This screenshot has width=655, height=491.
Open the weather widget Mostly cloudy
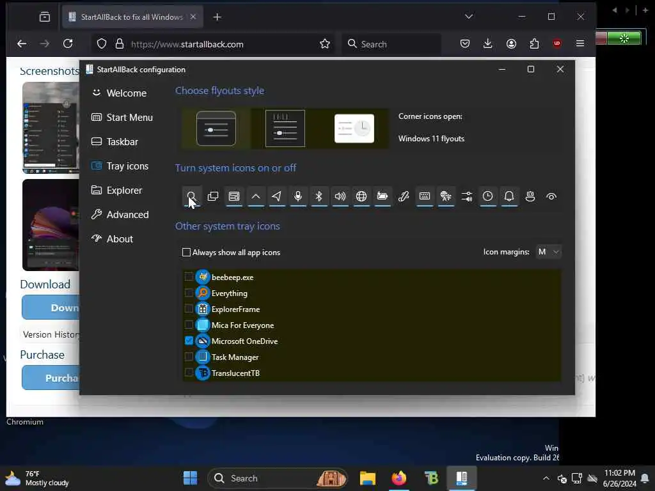[x=36, y=478]
